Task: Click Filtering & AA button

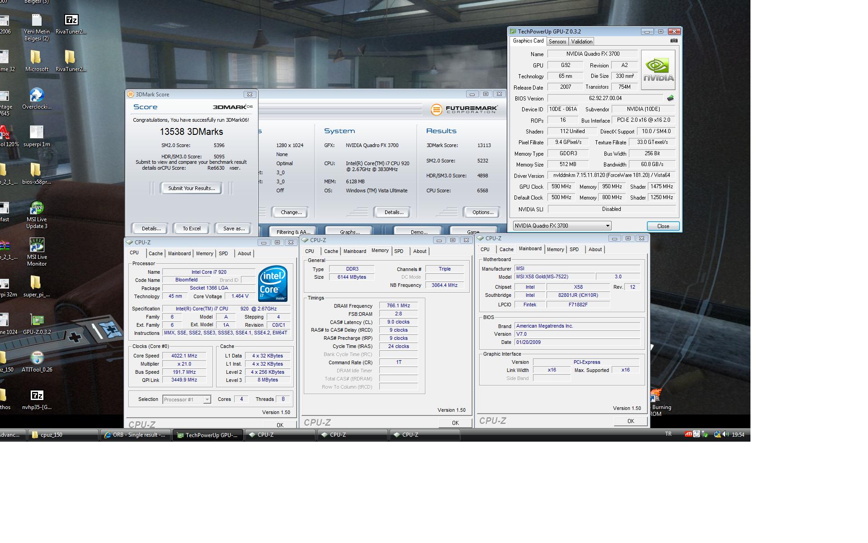Action: pyautogui.click(x=293, y=232)
